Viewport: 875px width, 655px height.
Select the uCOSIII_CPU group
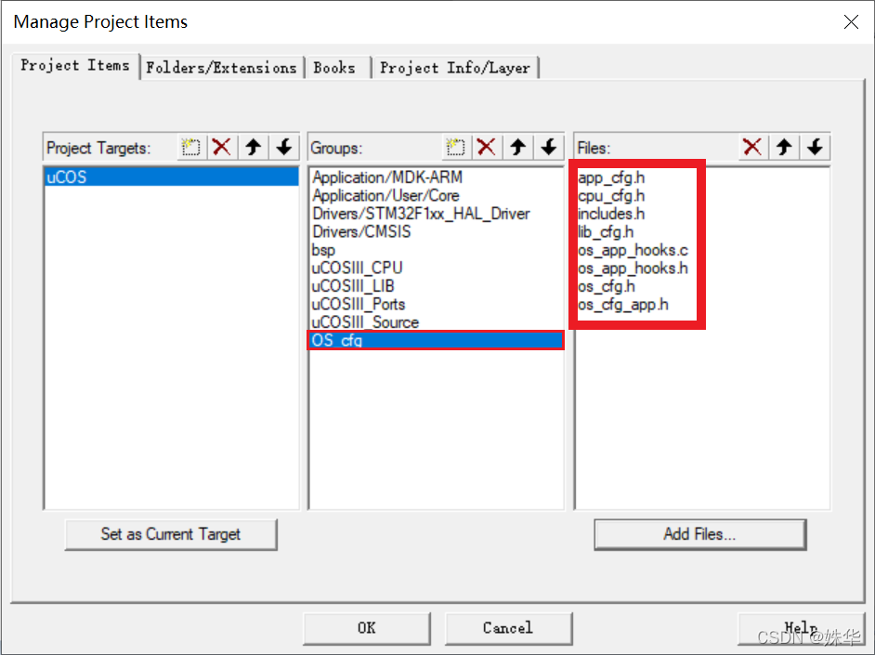pyautogui.click(x=436, y=268)
